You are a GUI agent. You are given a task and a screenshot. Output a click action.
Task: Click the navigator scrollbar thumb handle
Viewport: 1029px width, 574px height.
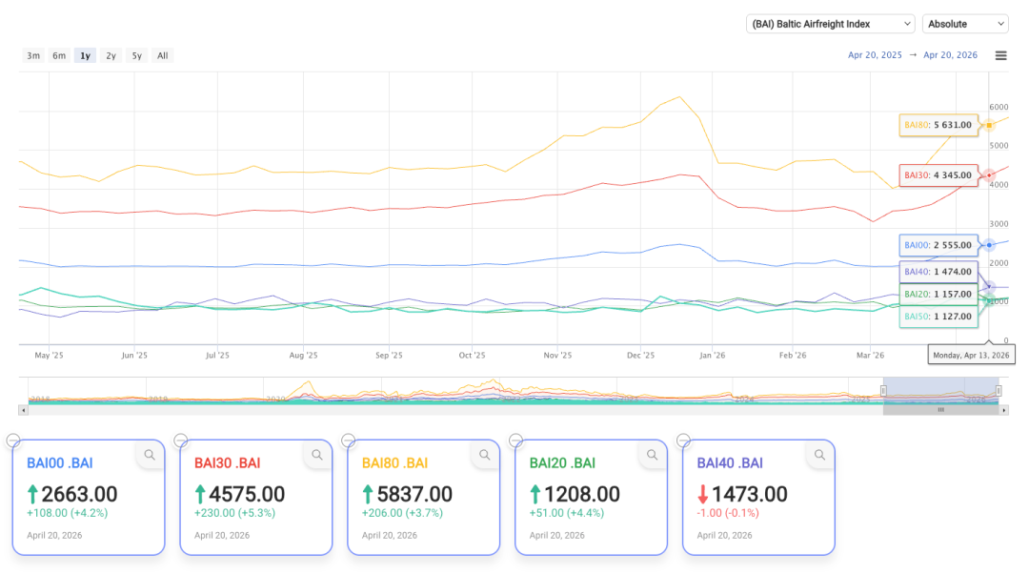pyautogui.click(x=940, y=410)
